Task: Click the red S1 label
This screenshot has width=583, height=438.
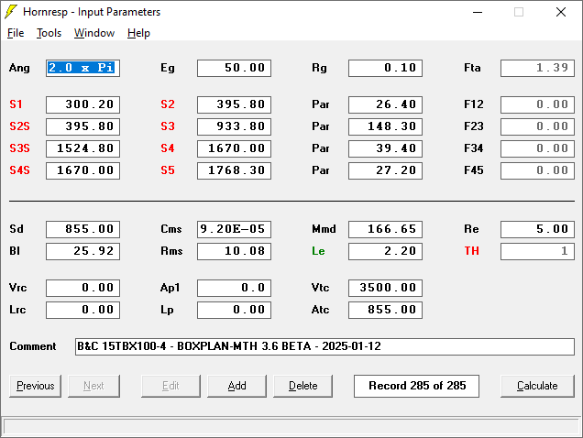Action: pos(16,104)
